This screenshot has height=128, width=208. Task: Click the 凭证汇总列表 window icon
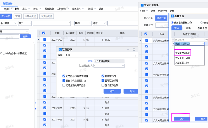142,5
